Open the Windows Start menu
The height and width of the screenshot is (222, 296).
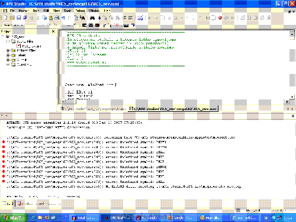coord(14,218)
